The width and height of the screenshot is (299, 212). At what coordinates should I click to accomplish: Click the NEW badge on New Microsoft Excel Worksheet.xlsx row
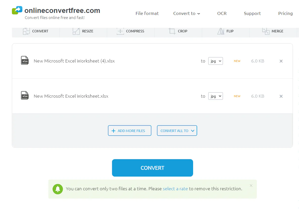237,96
